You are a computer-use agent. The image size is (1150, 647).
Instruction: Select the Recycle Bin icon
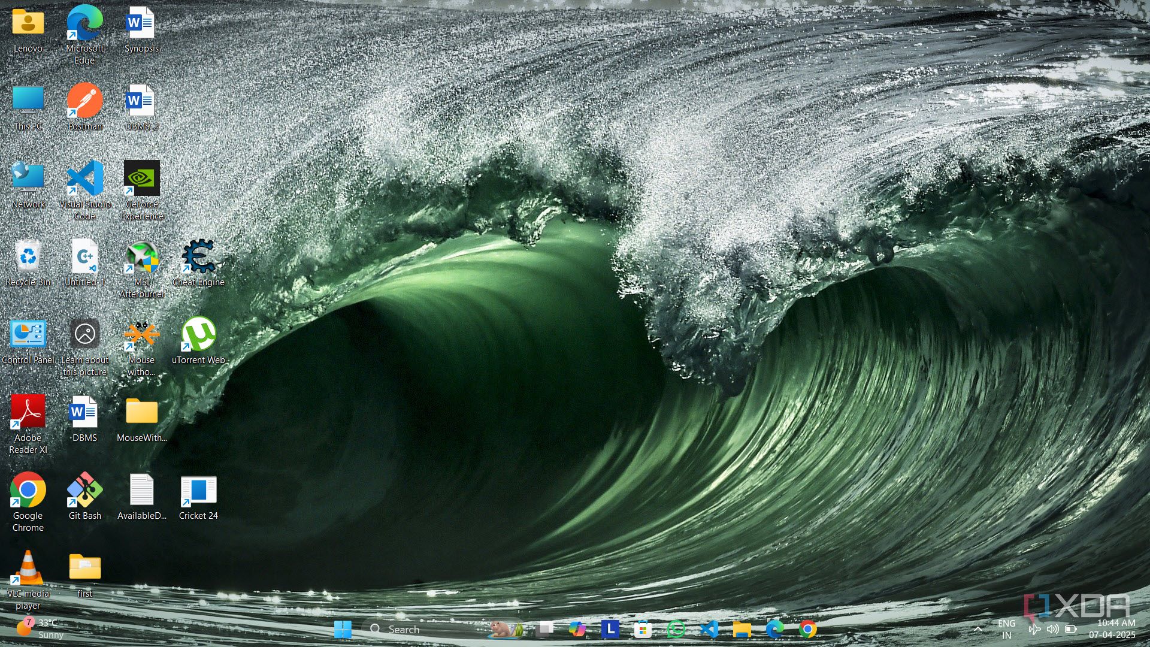(x=28, y=258)
